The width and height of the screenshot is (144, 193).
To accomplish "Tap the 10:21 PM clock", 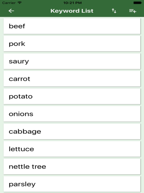I will tap(72, 3).
